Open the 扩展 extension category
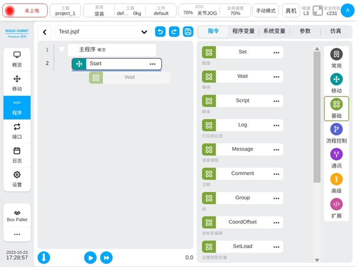This screenshot has width=356, height=267. point(336,204)
